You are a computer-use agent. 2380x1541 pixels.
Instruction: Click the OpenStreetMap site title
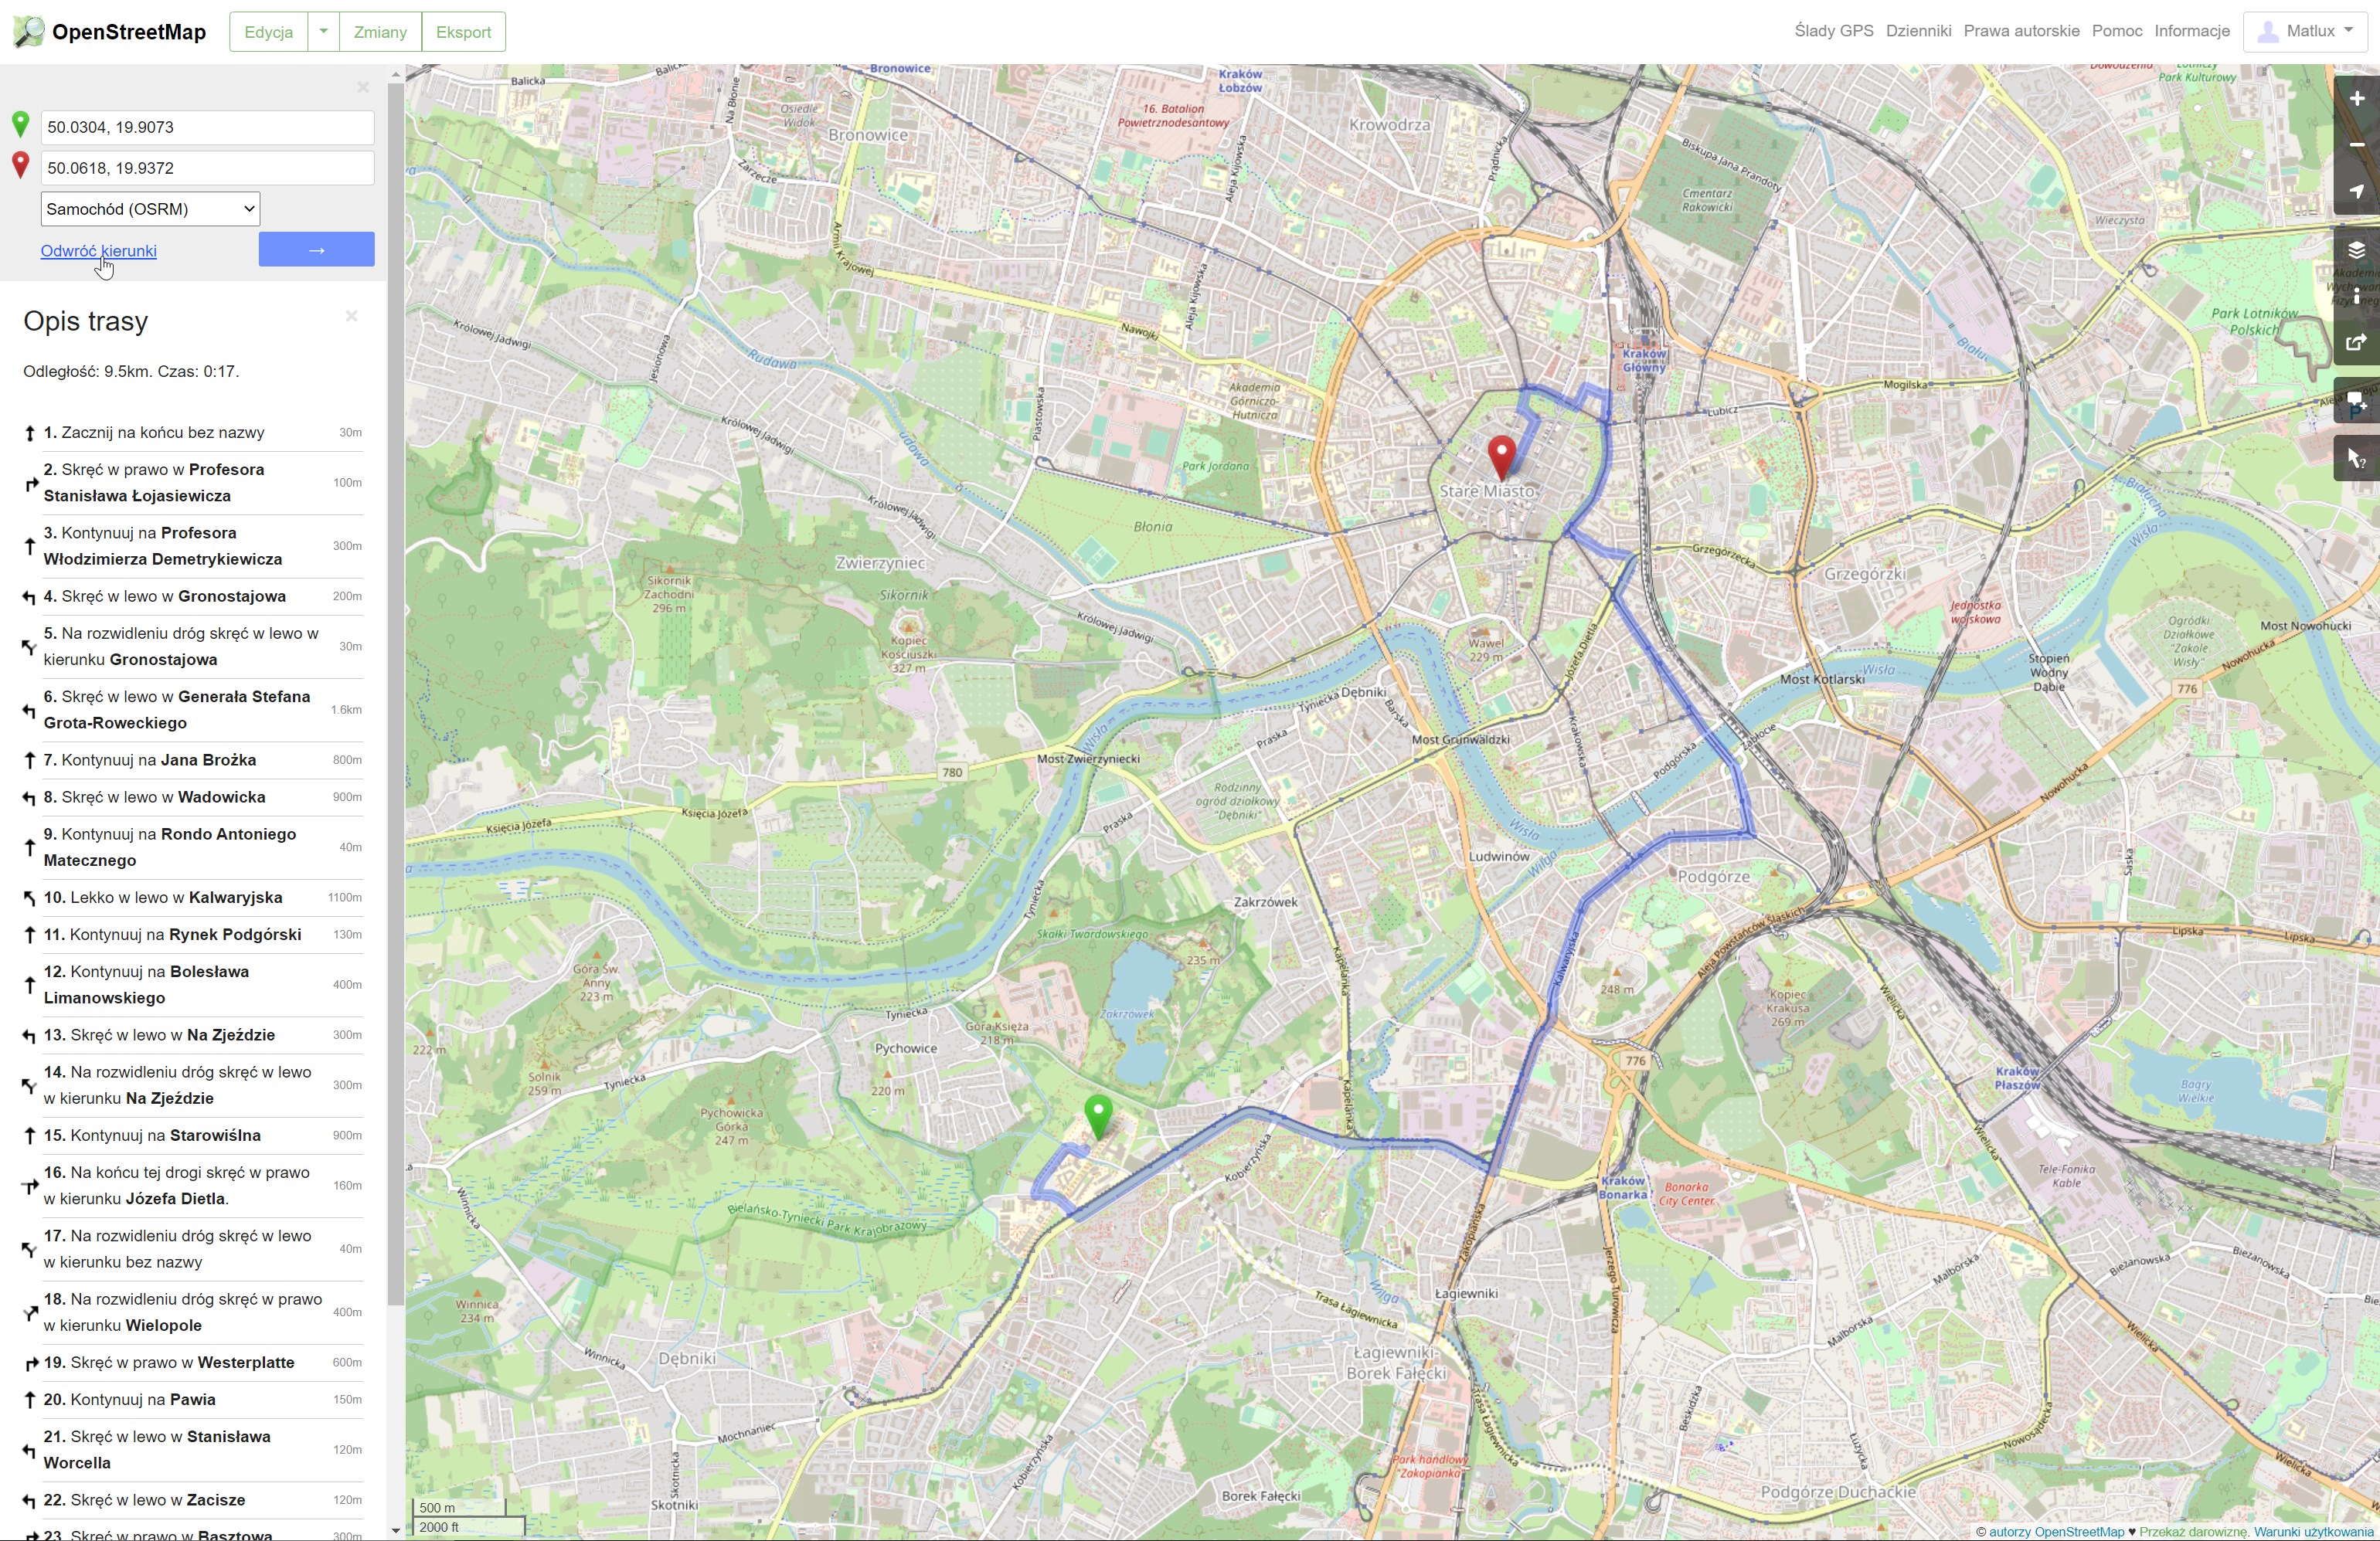129,32
